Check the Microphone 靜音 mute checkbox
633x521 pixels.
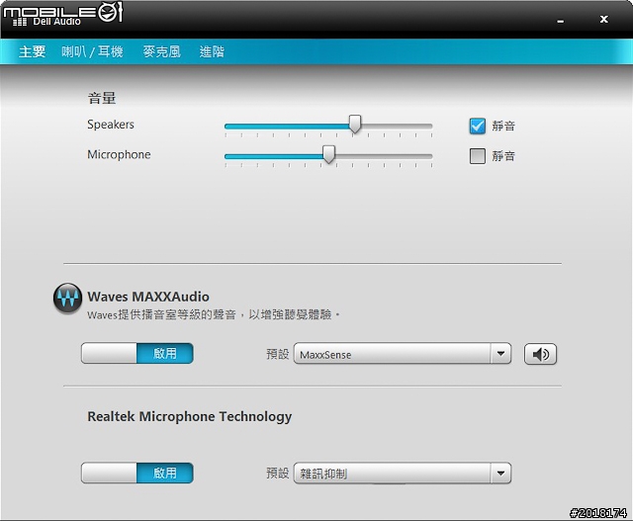477,156
